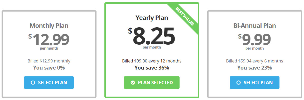Choose the Monthly Plan via Select Plan button
This screenshot has width=304, height=100.
[49, 83]
